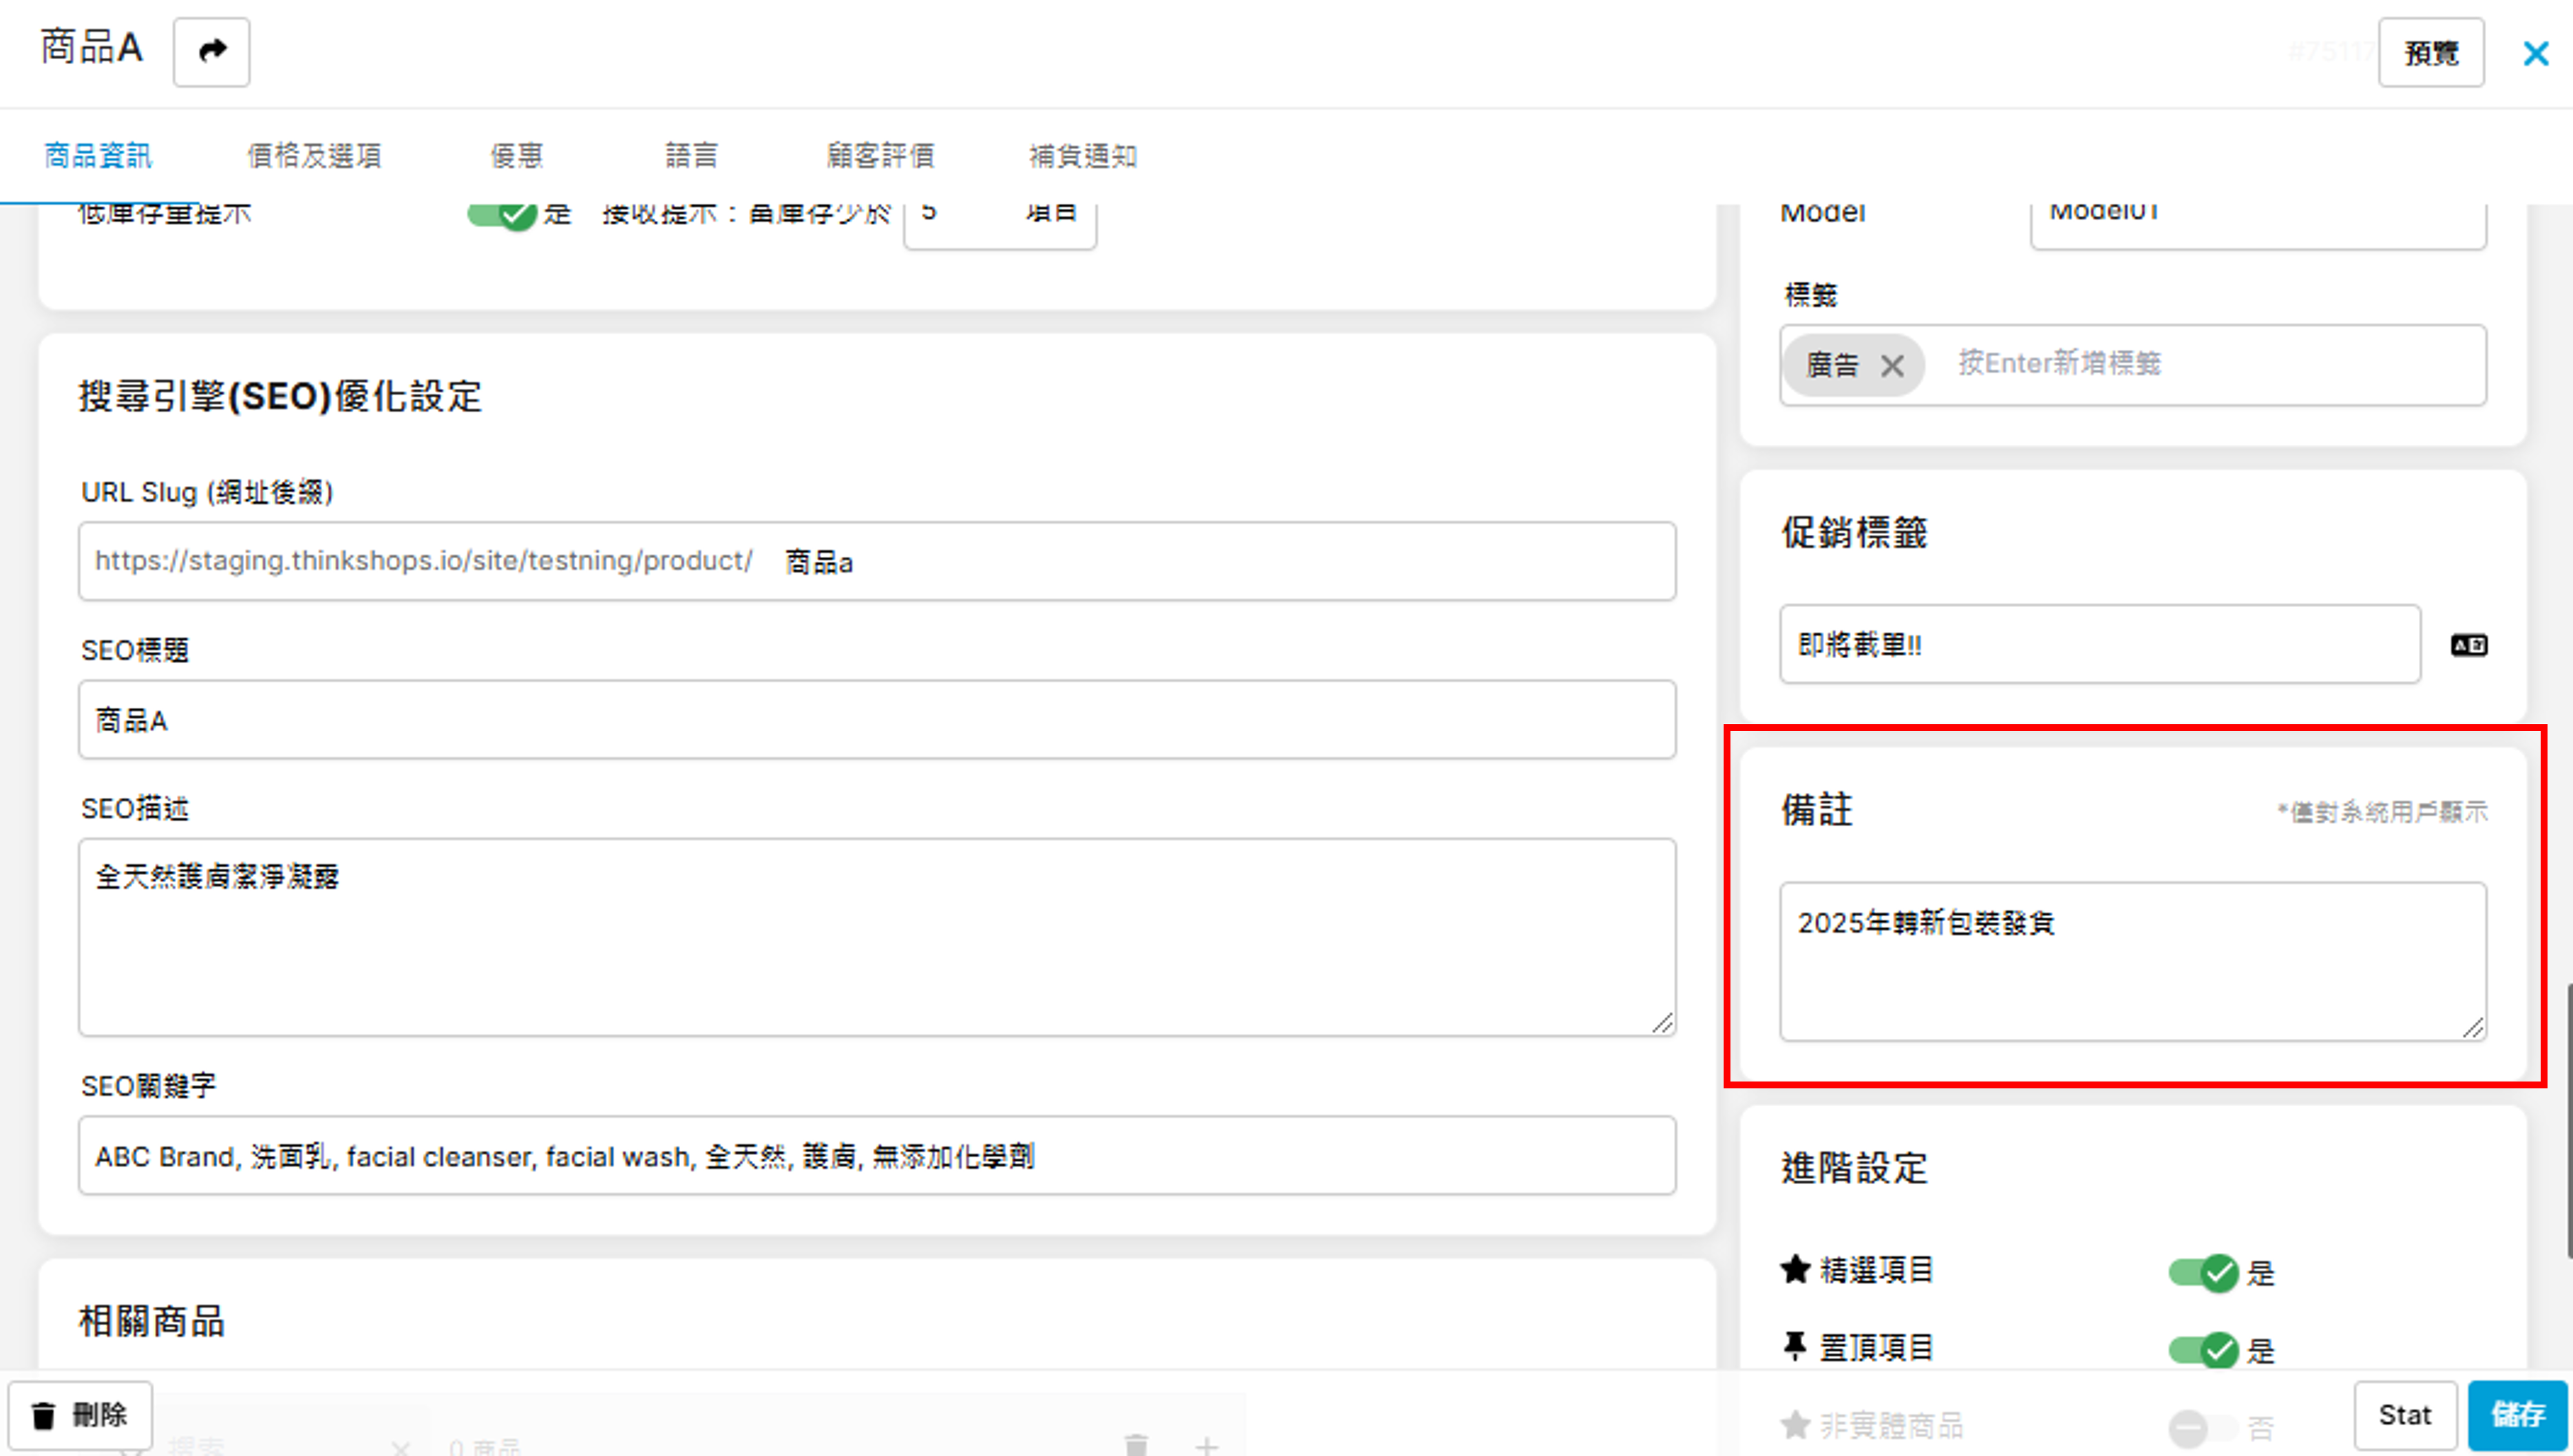Image resolution: width=2573 pixels, height=1456 pixels.
Task: Disable the 低庫存量提示 toggle
Action: (502, 213)
